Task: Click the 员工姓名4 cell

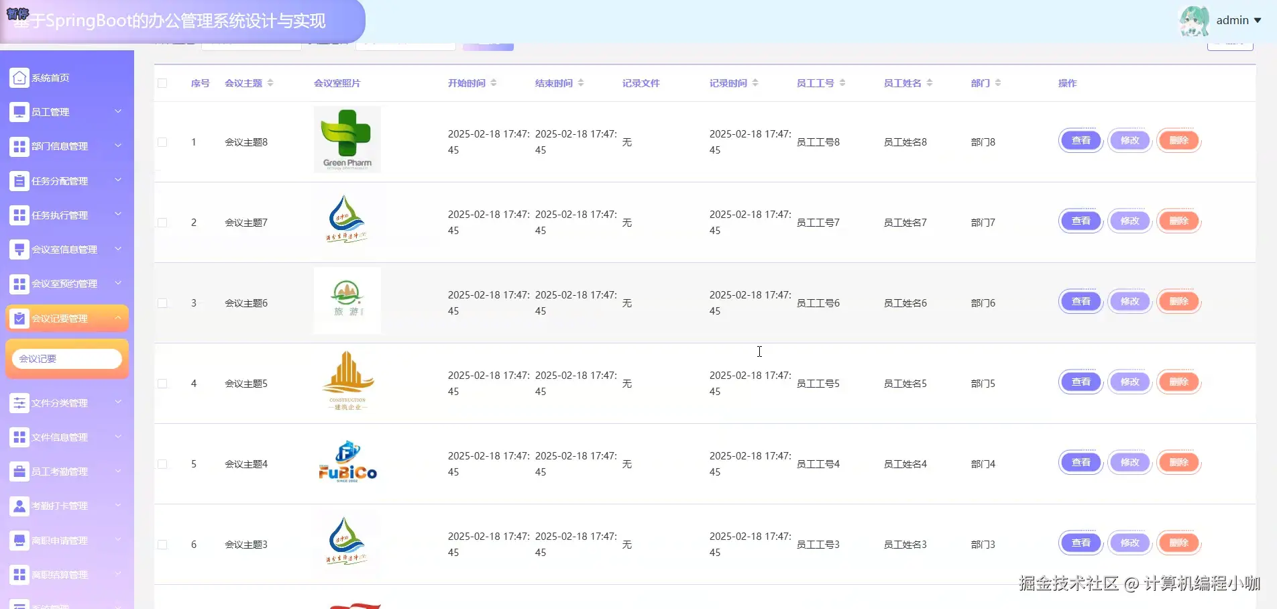Action: (905, 464)
